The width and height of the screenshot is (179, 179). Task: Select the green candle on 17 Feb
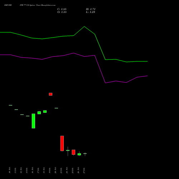pos(39,113)
